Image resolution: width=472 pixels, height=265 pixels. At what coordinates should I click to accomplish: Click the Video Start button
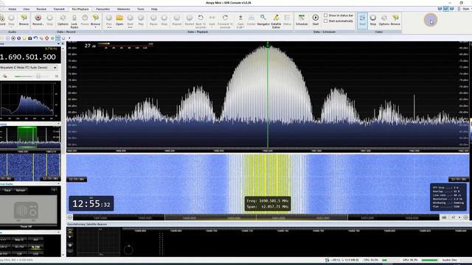pos(362,20)
